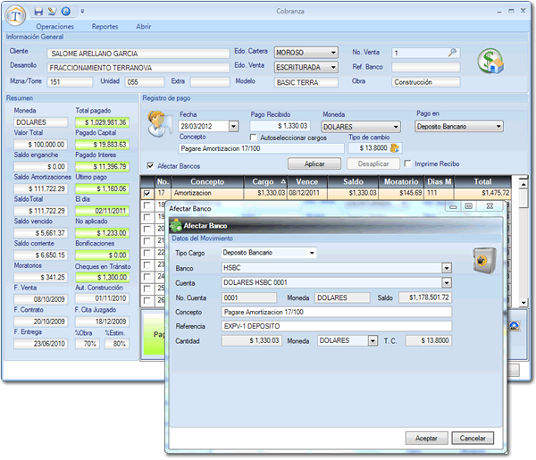Image resolution: width=536 pixels, height=460 pixels.
Task: Click the Aplicar button
Action: click(x=314, y=163)
